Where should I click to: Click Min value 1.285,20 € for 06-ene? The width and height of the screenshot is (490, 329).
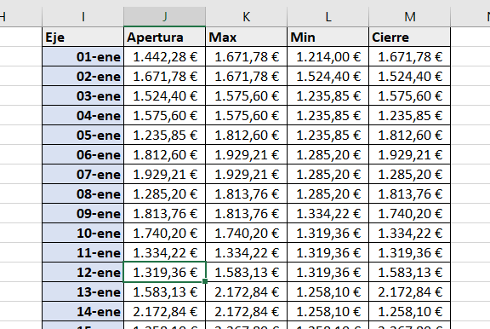tap(328, 154)
